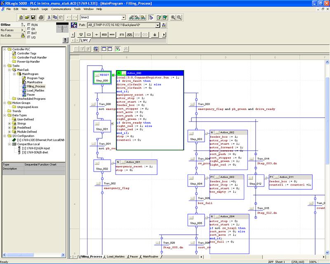Screen dimensions: 330x264
Task: Click the communications icon left of Path
Action: click(74, 25)
